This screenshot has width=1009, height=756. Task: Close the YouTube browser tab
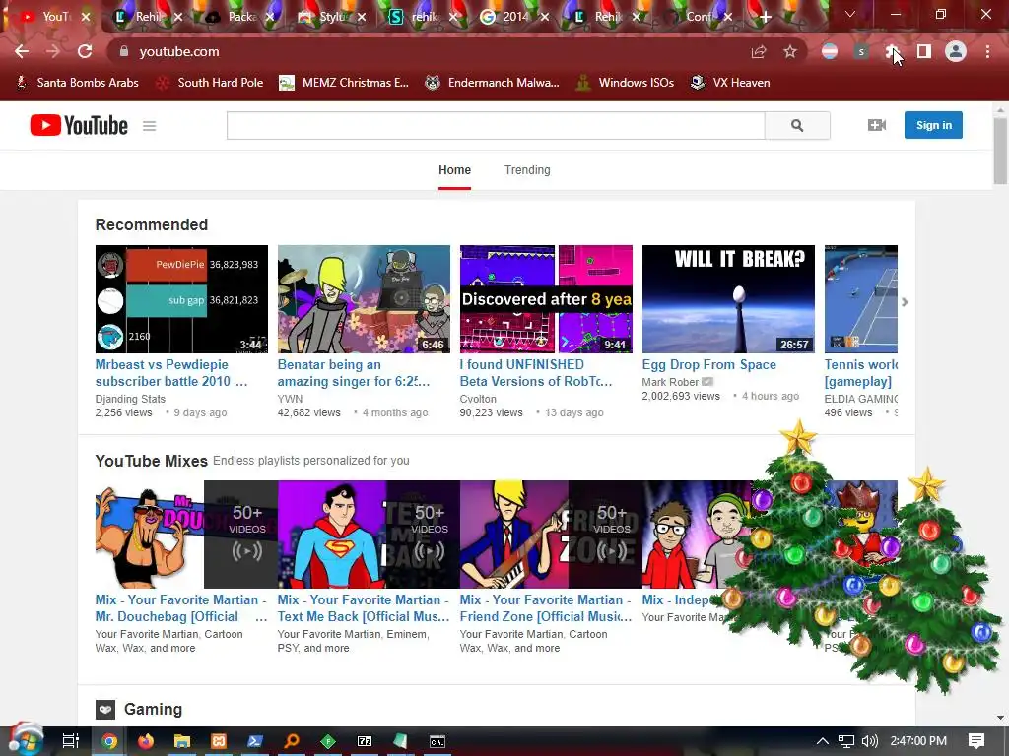86,17
